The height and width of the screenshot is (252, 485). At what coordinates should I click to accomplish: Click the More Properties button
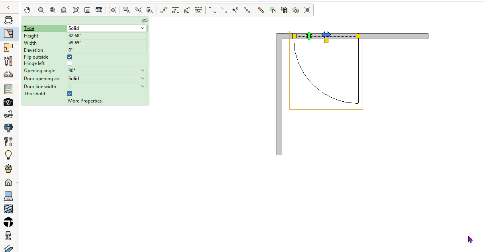(x=85, y=101)
